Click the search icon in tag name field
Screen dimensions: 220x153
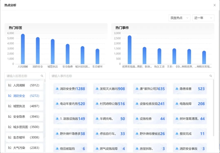[x=42, y=76]
